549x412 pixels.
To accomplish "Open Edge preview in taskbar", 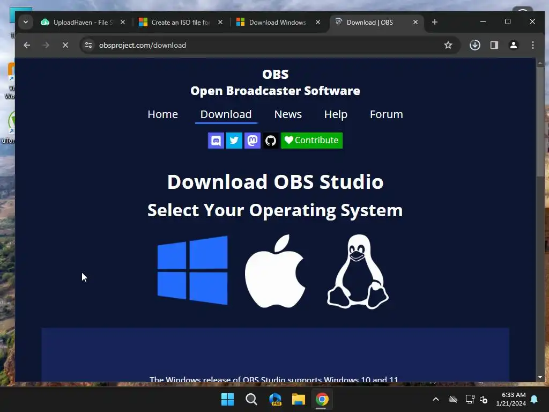I will tap(275, 399).
